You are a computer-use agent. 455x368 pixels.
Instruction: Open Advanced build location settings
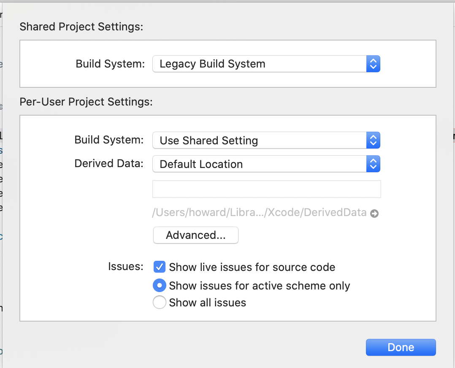pos(195,235)
